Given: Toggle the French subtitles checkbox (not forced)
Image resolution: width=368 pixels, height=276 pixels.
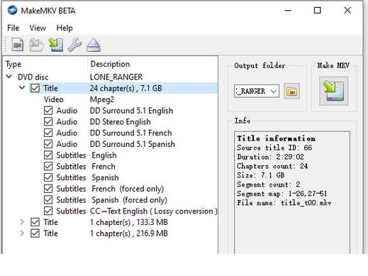Looking at the screenshot, I should click(48, 166).
